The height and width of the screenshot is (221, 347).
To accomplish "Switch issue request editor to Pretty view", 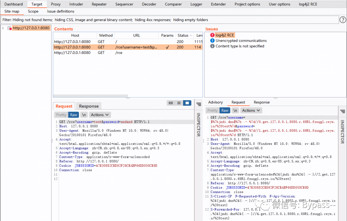I will [212, 110].
